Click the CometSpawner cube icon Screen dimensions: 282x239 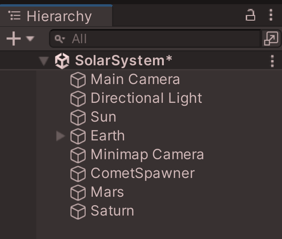click(x=78, y=174)
